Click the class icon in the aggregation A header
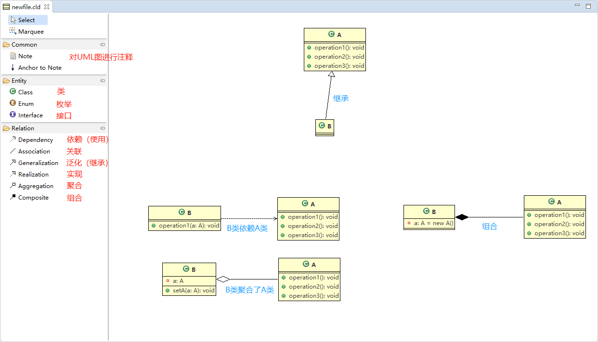Screen dimensions: 598x342 (x=306, y=264)
